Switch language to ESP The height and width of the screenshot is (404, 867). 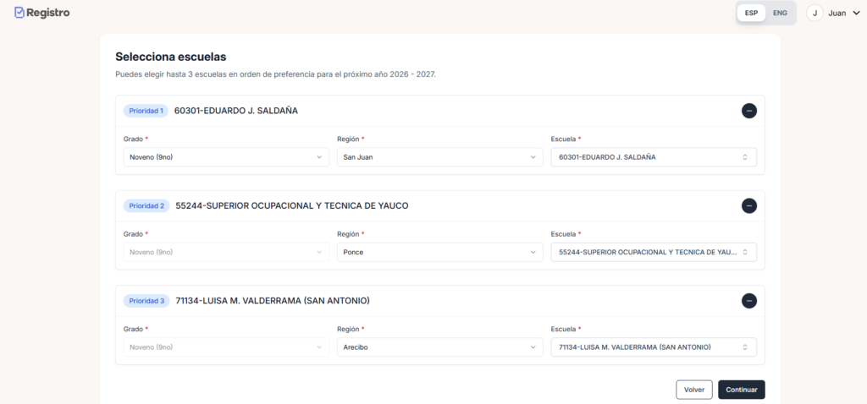pos(751,13)
